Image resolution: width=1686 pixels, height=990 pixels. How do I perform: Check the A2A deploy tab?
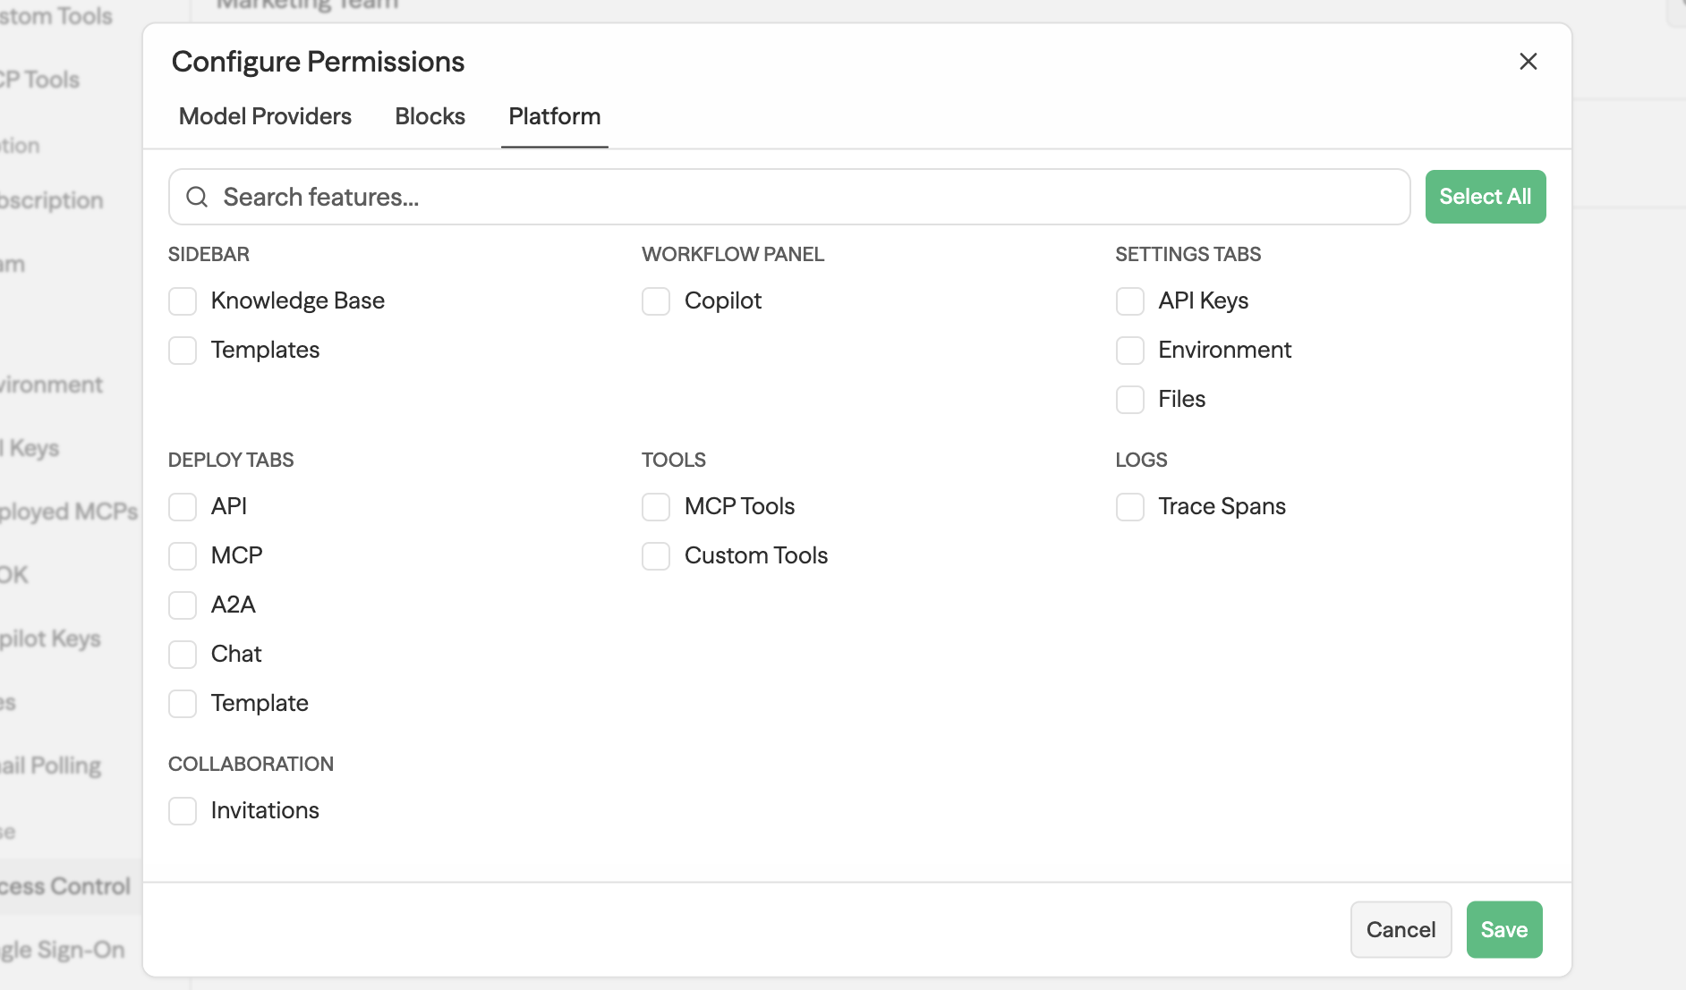182,605
